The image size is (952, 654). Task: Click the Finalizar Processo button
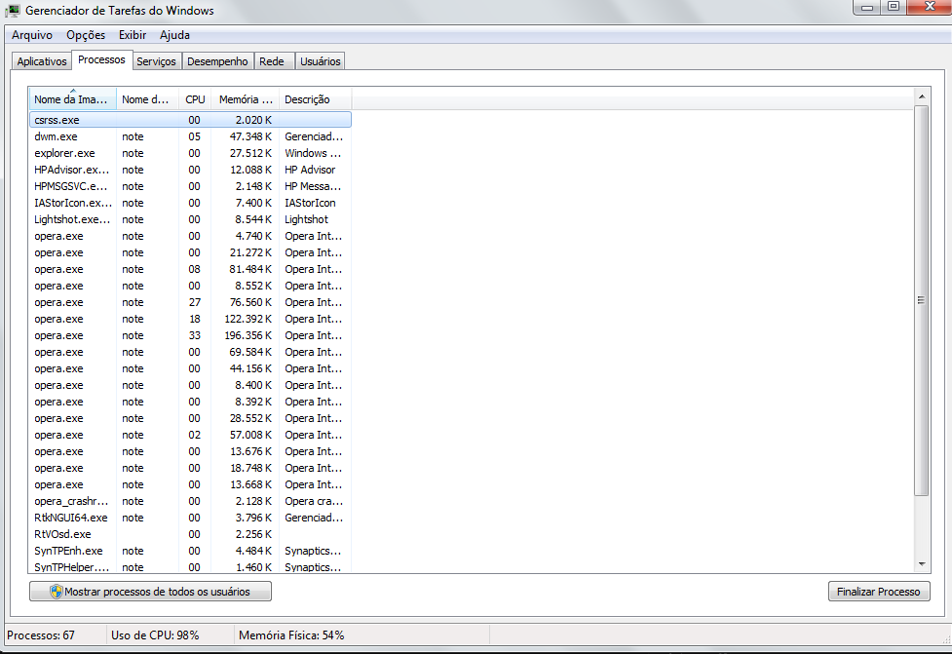[879, 592]
